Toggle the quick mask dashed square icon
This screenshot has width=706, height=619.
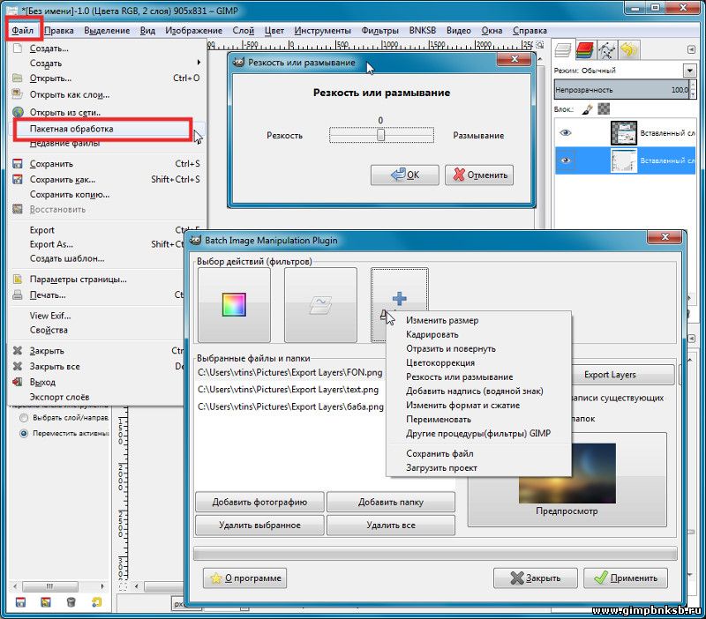point(123,587)
